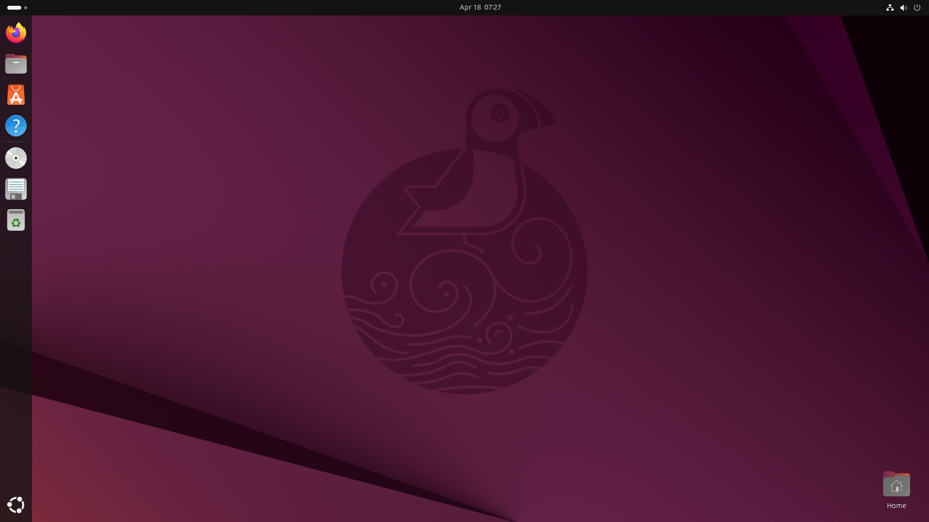
Task: Open Show Applications grid
Action: 16,505
